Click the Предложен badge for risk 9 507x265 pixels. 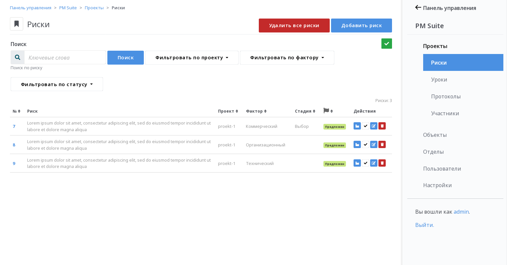[335, 164]
